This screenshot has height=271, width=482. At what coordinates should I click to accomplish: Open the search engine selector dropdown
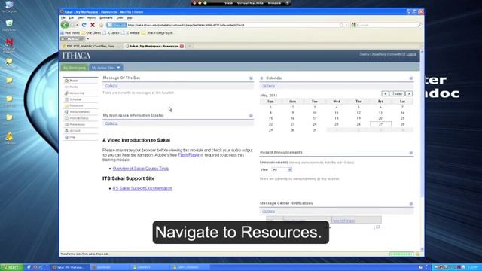[x=355, y=25]
